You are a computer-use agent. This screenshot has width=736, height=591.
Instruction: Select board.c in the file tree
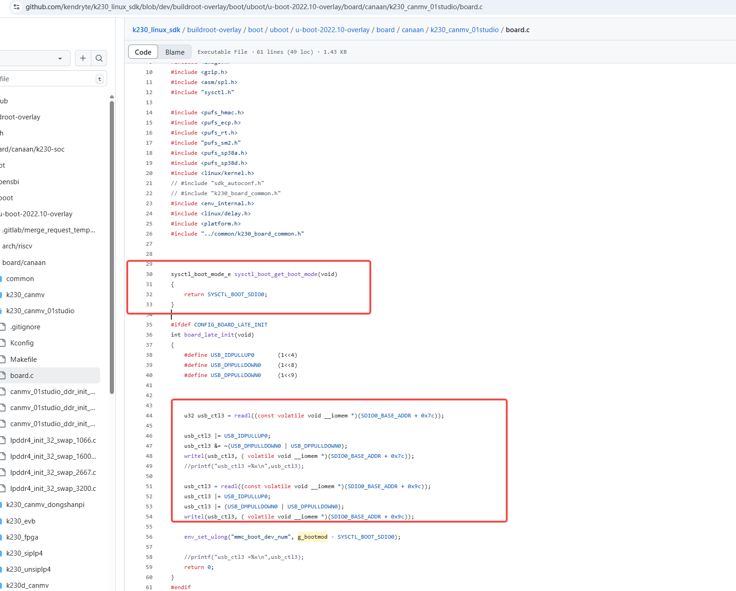pyautogui.click(x=22, y=376)
